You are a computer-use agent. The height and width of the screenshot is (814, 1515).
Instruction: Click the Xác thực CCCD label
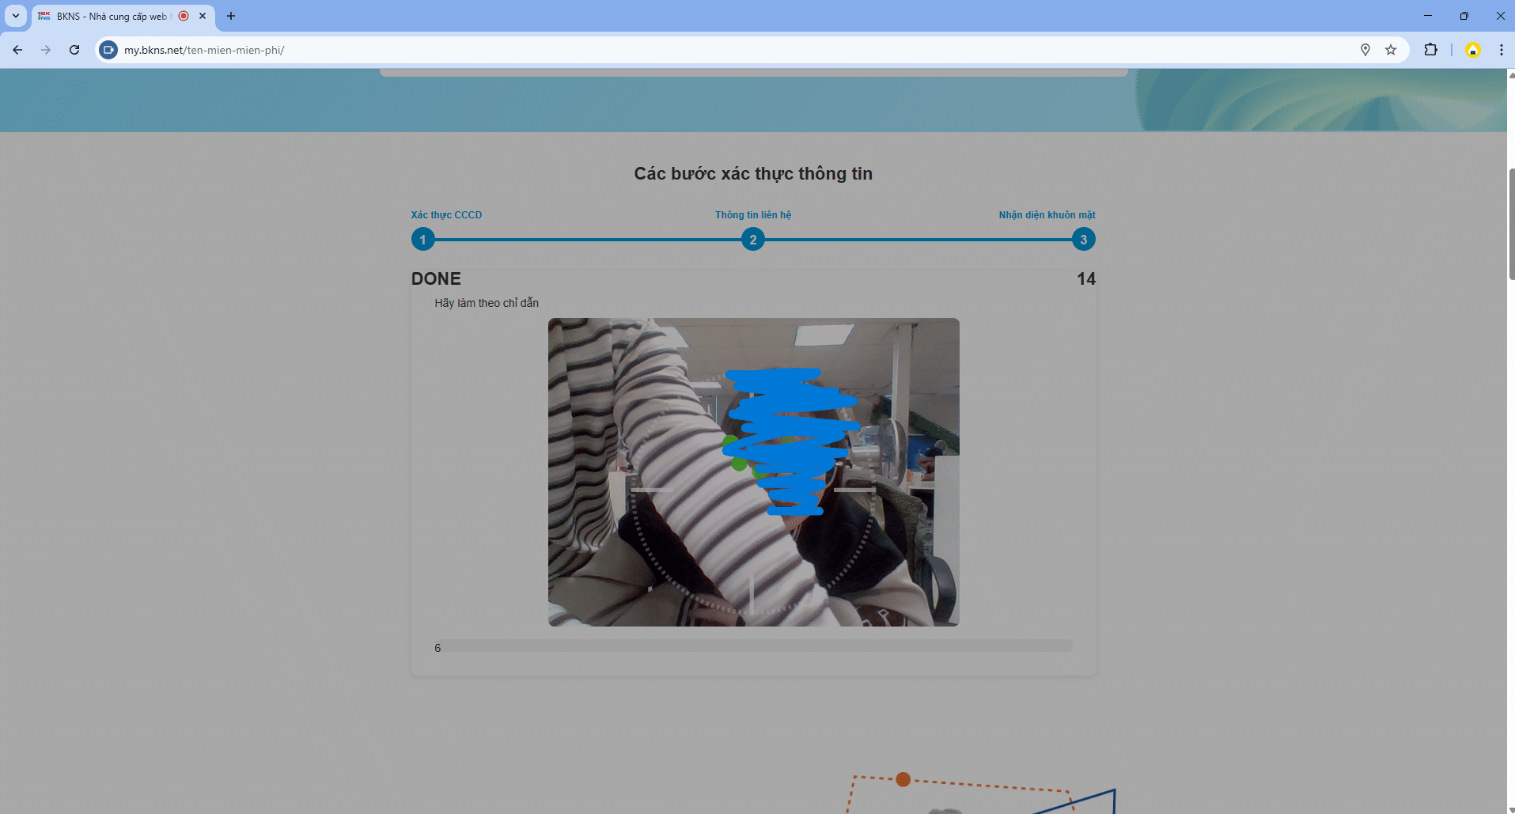[x=446, y=215]
